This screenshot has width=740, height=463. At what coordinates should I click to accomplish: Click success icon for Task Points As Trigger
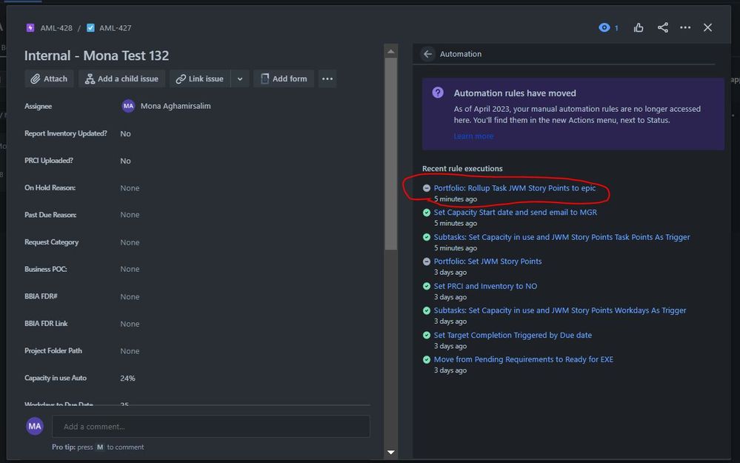click(x=427, y=237)
